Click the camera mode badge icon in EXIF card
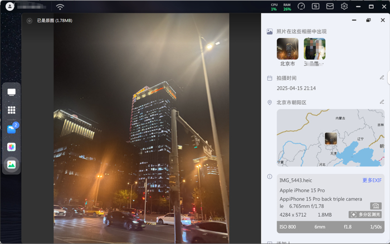 376,206
